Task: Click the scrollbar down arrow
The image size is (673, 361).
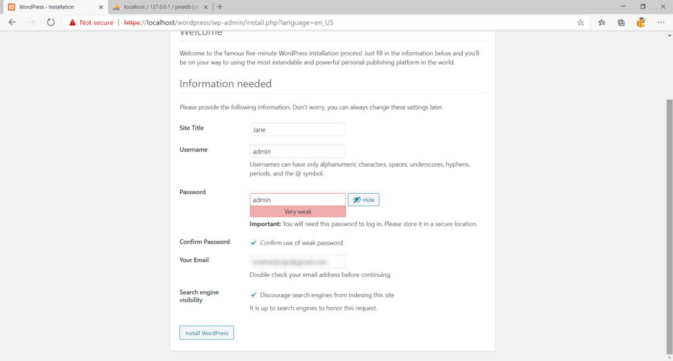Action: pyautogui.click(x=670, y=358)
